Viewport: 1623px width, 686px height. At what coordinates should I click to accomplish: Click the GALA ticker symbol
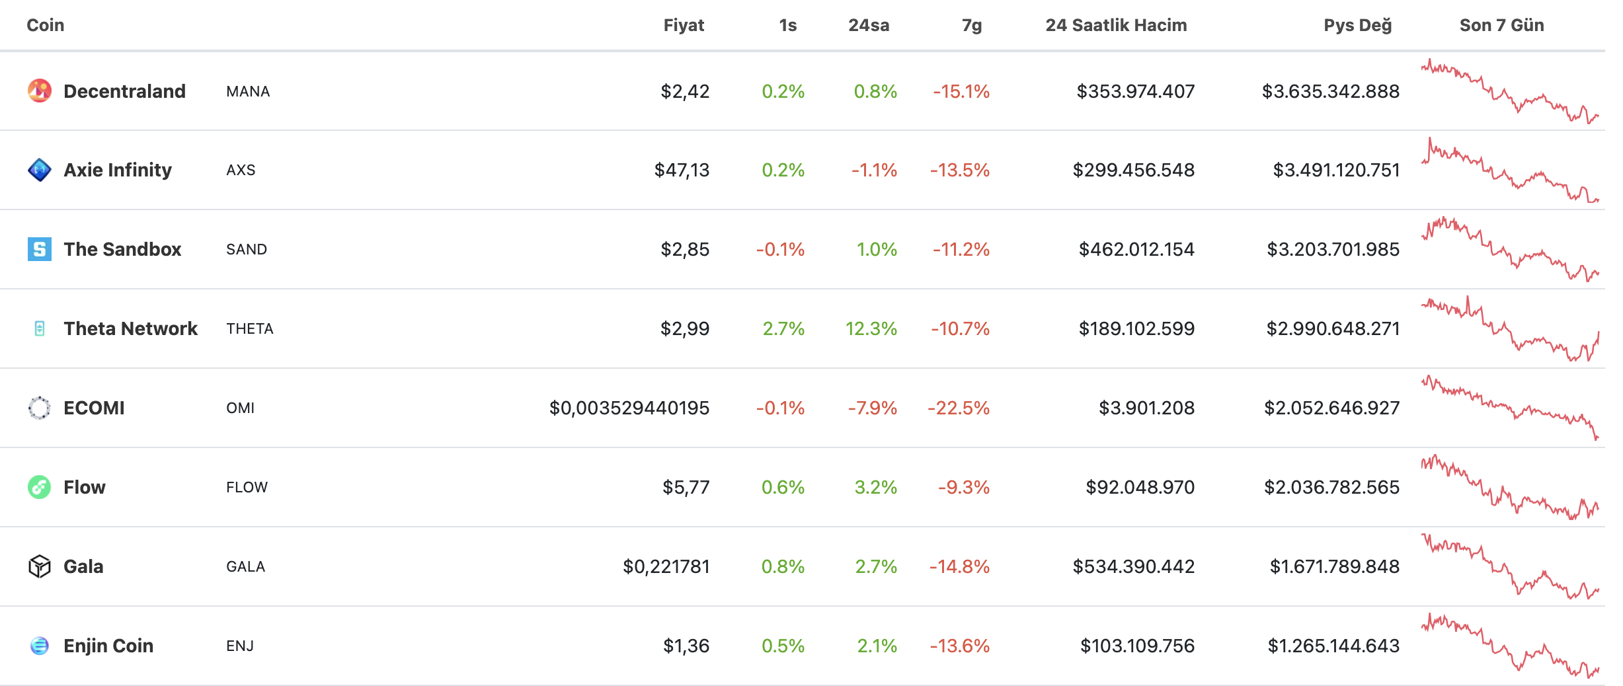coord(245,567)
